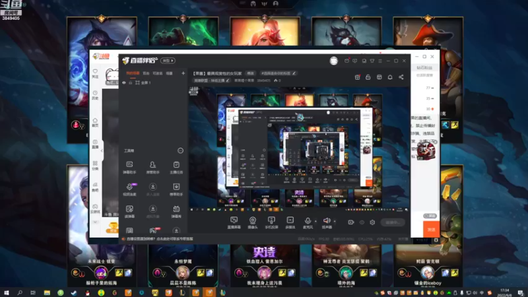The height and width of the screenshot is (297, 528).
Task: Open the mode switch pill next to logo
Action: [168, 61]
